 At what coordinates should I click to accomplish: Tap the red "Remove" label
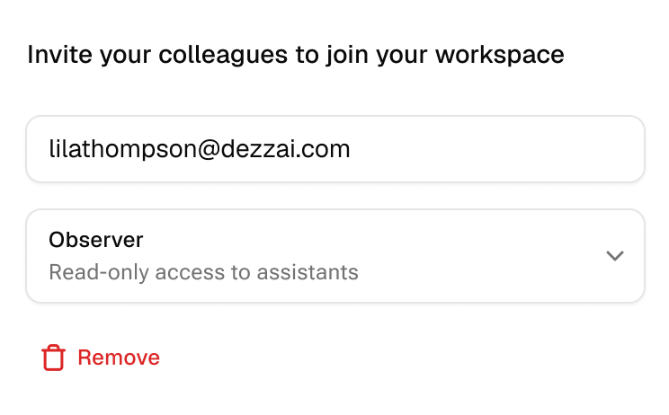click(119, 358)
